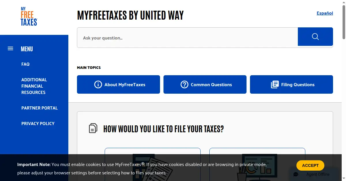Click the question mark icon on Common Questions

coord(184,84)
